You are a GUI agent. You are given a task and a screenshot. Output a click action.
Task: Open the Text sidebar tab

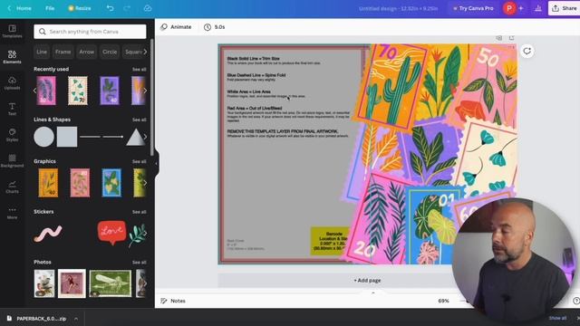[x=12, y=109]
